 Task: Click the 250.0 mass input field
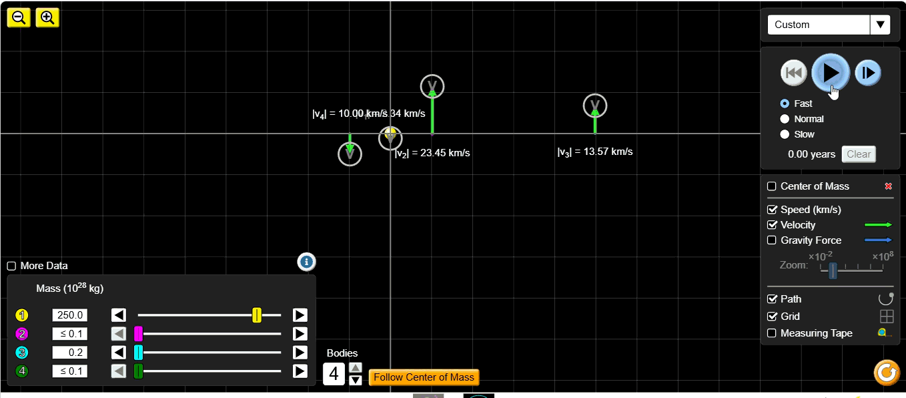pos(69,315)
